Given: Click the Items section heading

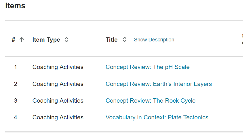Looking at the screenshot, I should [x=15, y=5].
